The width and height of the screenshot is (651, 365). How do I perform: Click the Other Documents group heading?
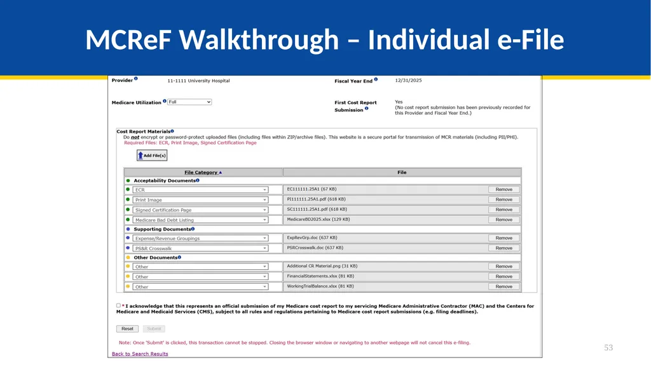pos(155,258)
